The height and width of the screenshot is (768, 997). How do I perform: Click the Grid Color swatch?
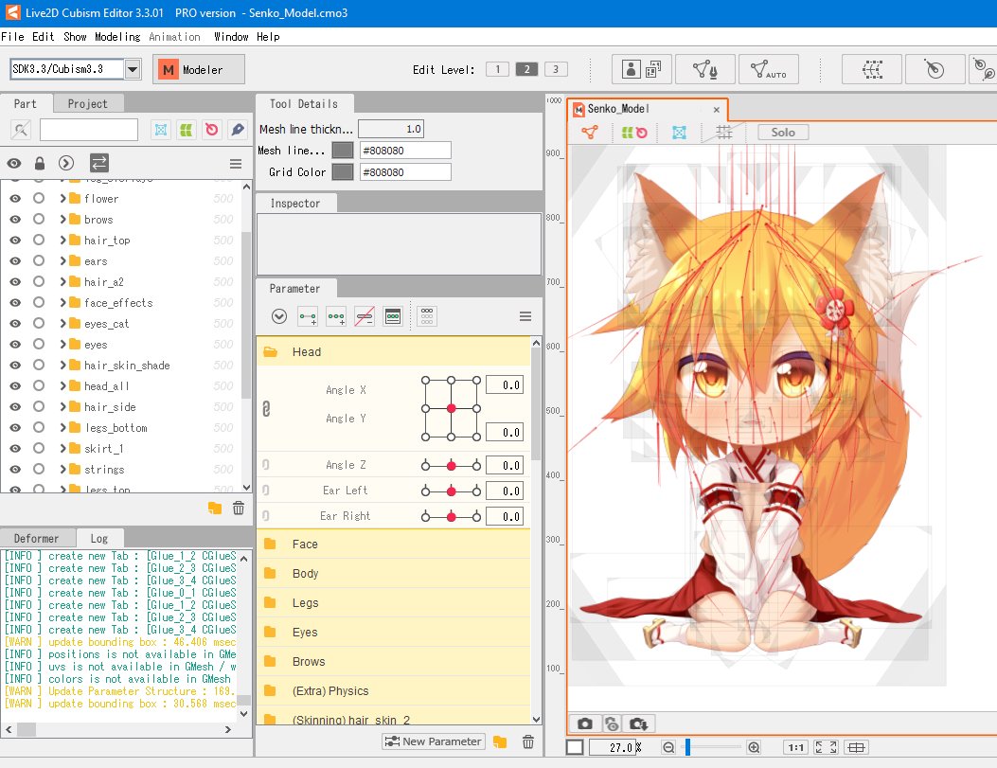tap(343, 171)
